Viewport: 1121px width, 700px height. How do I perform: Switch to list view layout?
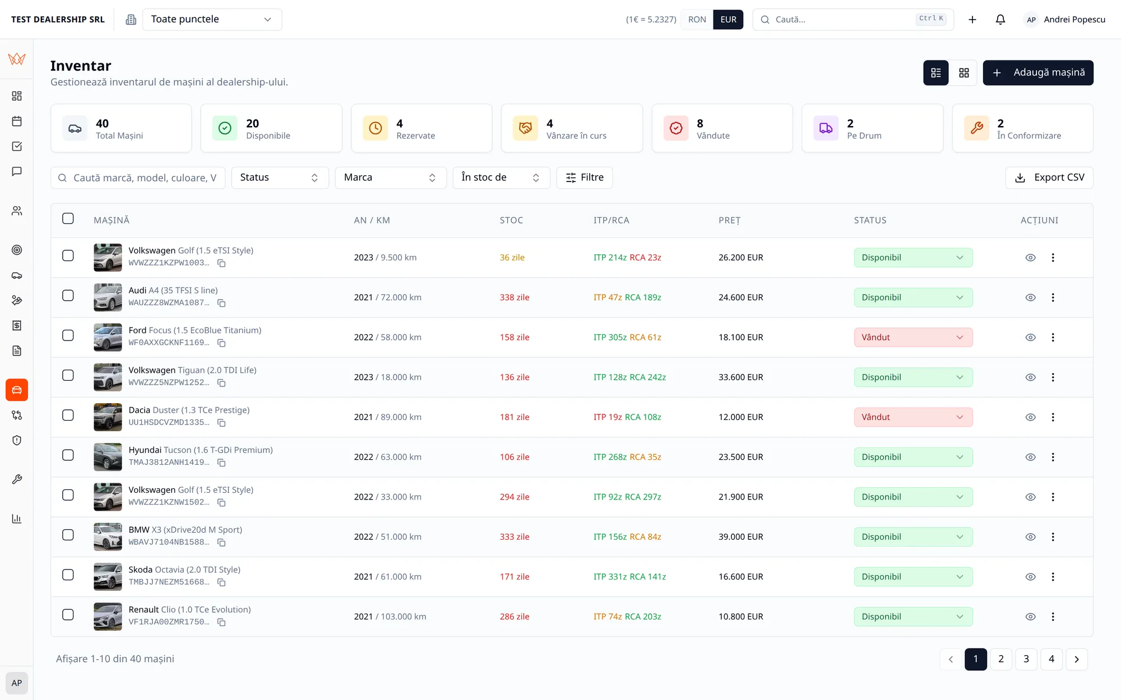[936, 73]
